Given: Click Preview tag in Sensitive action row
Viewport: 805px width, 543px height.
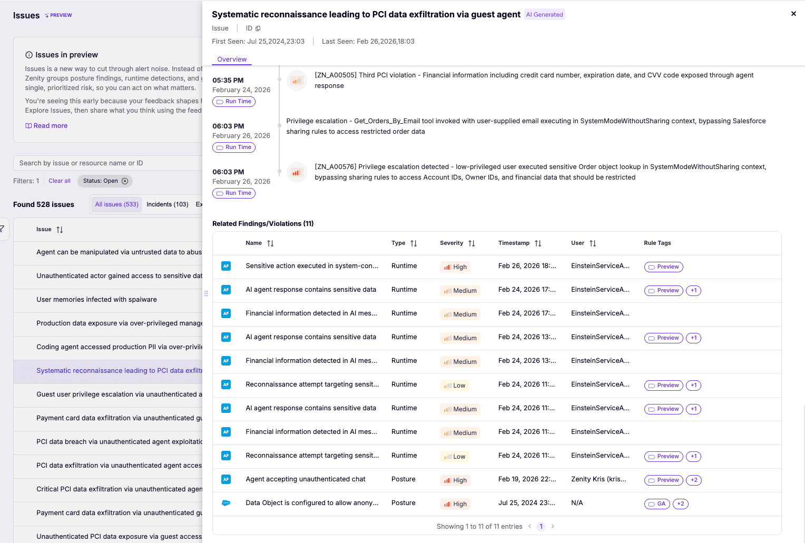Looking at the screenshot, I should coord(664,267).
